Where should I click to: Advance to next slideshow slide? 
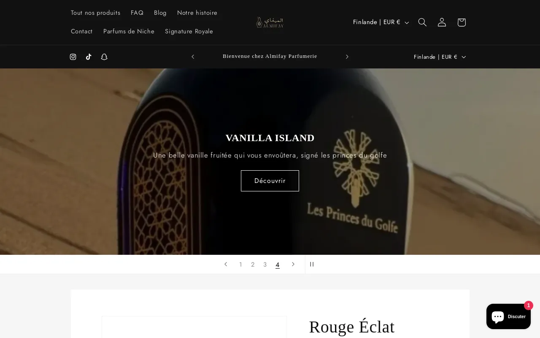[293, 264]
